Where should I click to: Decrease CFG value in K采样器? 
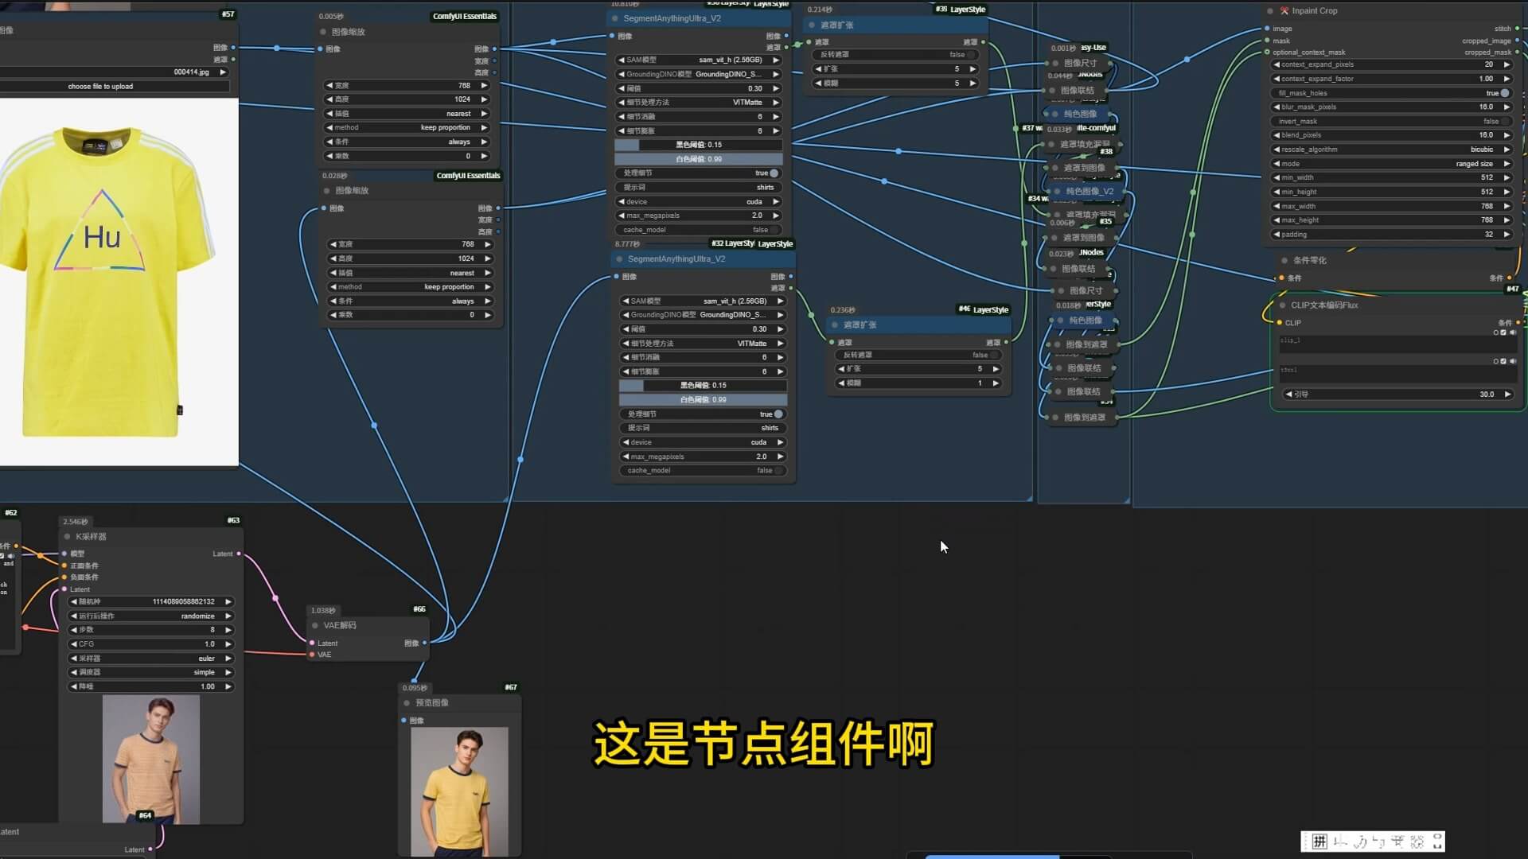(x=74, y=644)
